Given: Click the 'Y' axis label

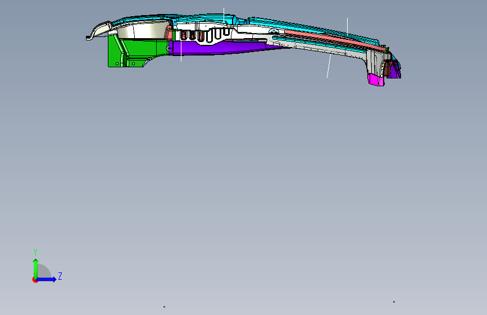Looking at the screenshot, I should [x=35, y=252].
